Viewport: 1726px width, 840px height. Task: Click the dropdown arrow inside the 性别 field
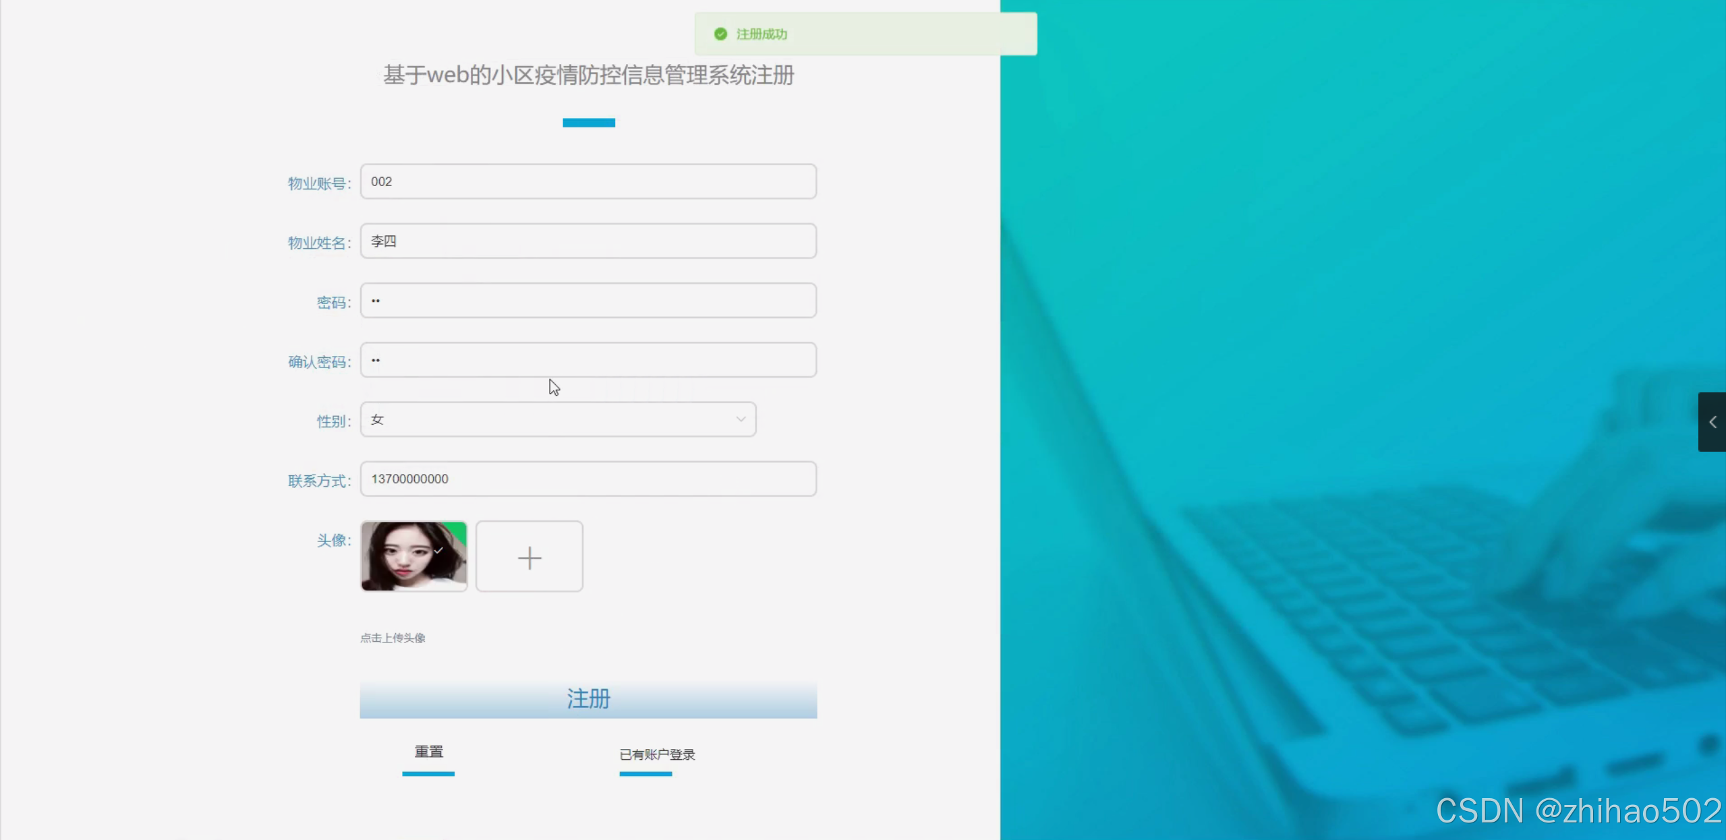740,419
